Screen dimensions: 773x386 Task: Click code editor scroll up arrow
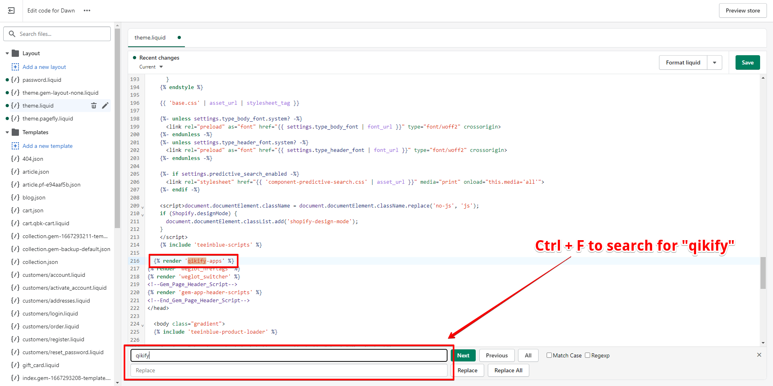pos(763,78)
